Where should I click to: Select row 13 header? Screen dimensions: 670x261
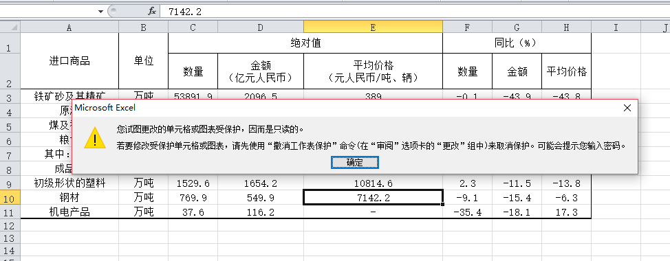(10, 238)
